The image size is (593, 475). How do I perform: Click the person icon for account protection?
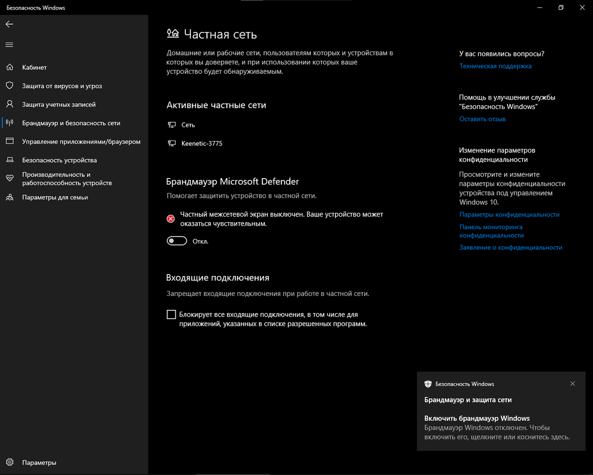(x=9, y=104)
